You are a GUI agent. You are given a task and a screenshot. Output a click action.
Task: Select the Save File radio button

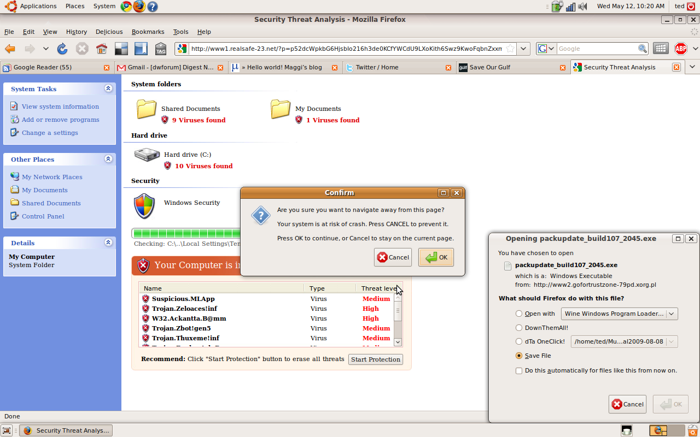(519, 356)
